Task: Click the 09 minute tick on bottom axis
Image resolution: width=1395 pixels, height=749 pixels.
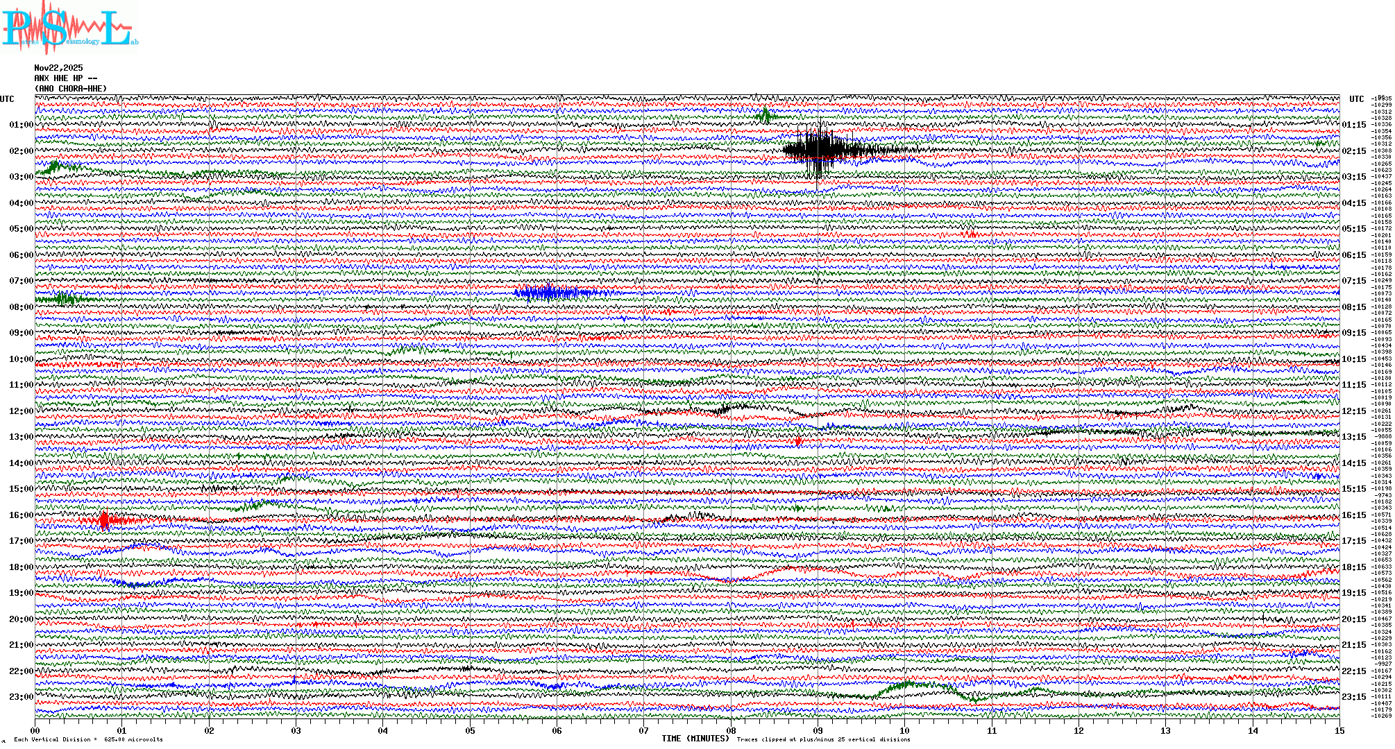Action: pyautogui.click(x=818, y=731)
